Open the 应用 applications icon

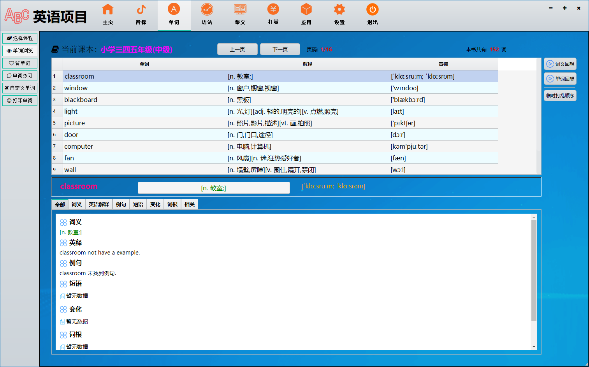click(x=306, y=9)
